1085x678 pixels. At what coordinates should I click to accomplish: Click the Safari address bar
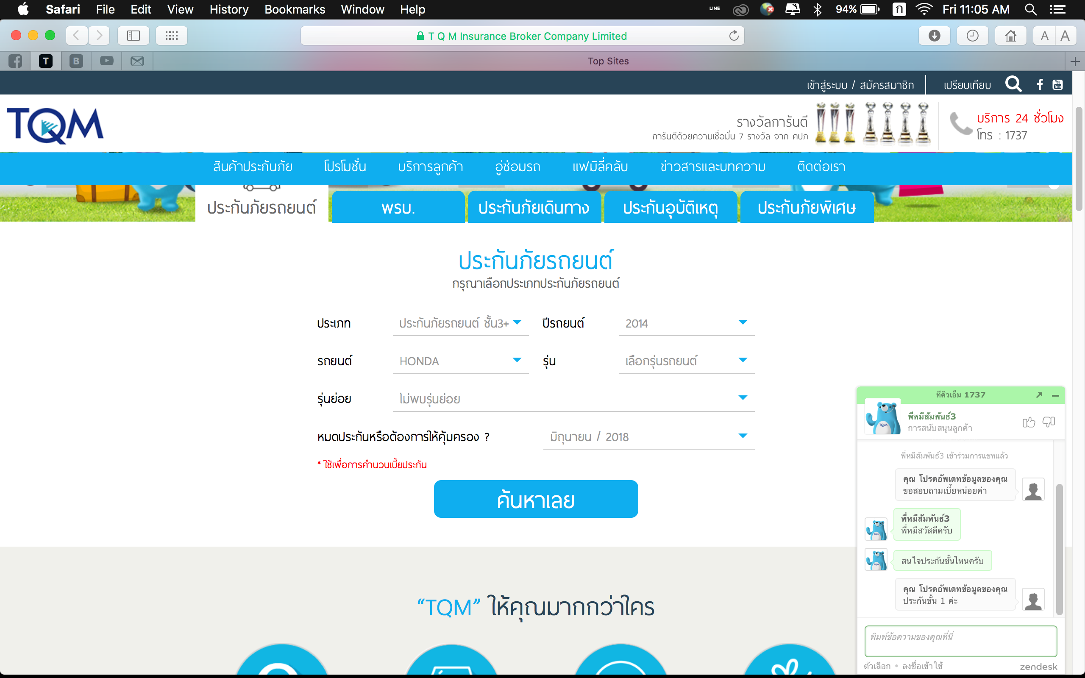[x=522, y=36]
